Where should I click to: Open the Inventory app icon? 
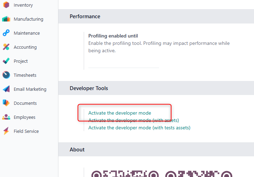pos(6,5)
